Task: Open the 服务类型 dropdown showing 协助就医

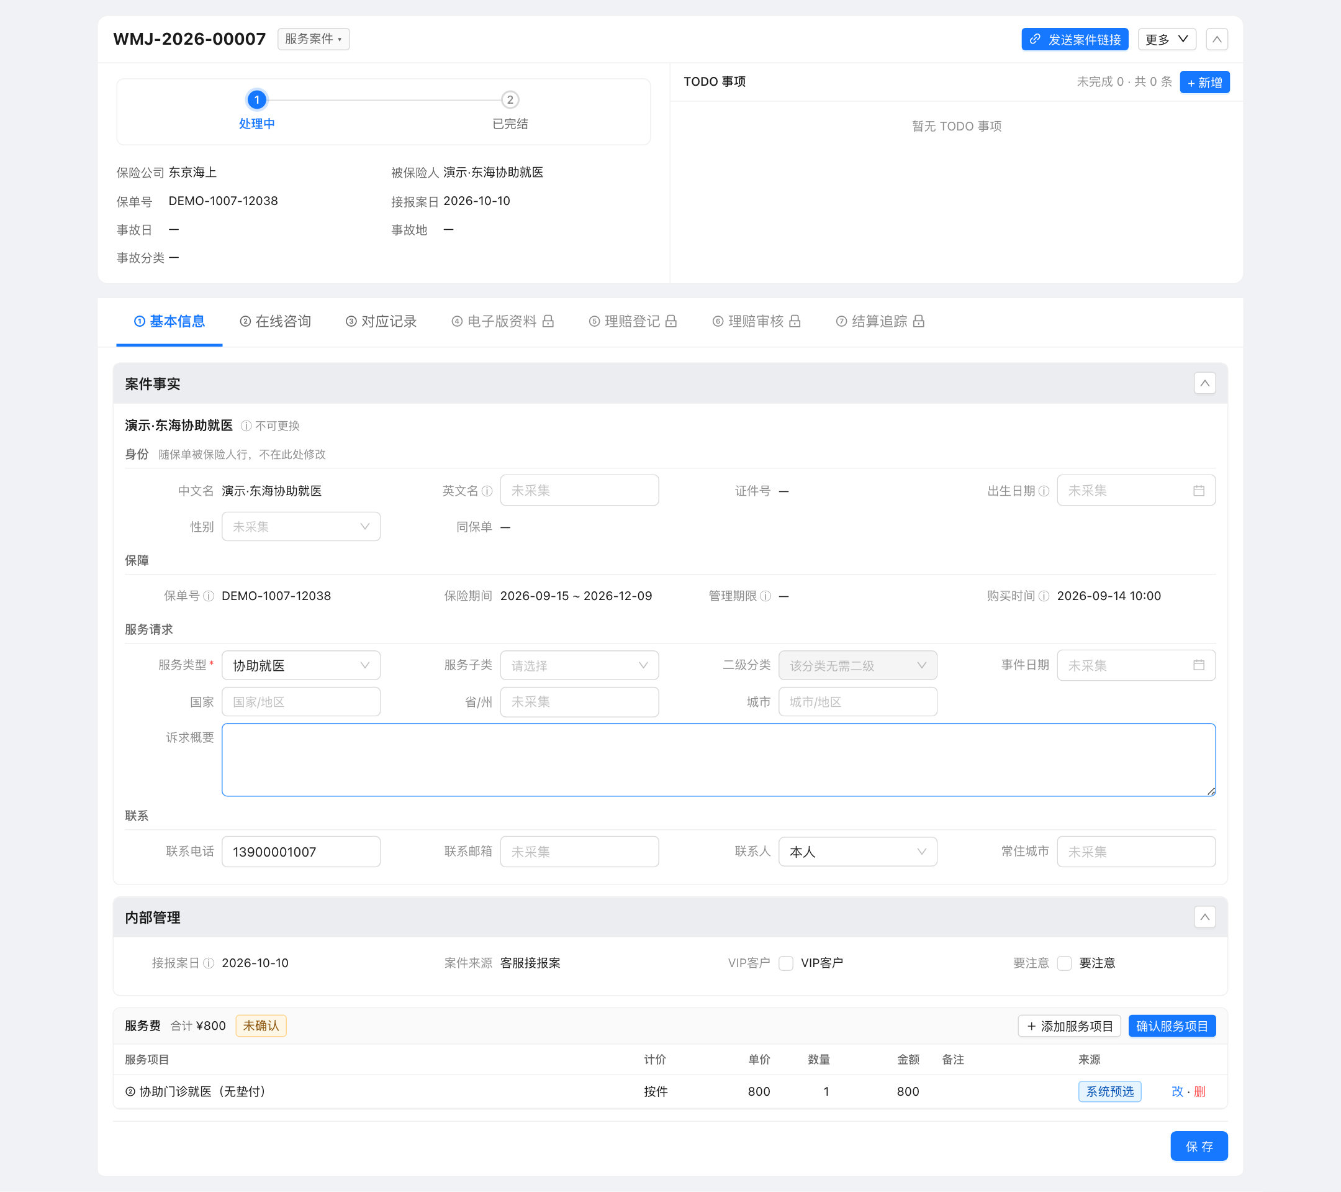Action: 301,666
